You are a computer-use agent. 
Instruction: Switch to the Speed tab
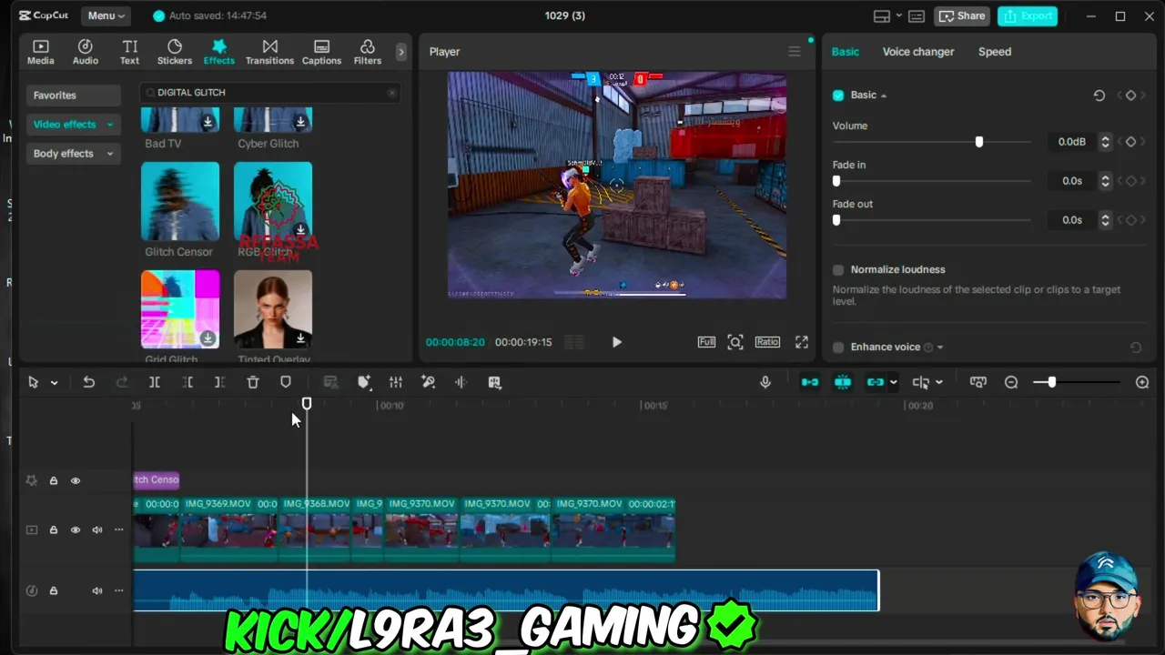pos(995,52)
